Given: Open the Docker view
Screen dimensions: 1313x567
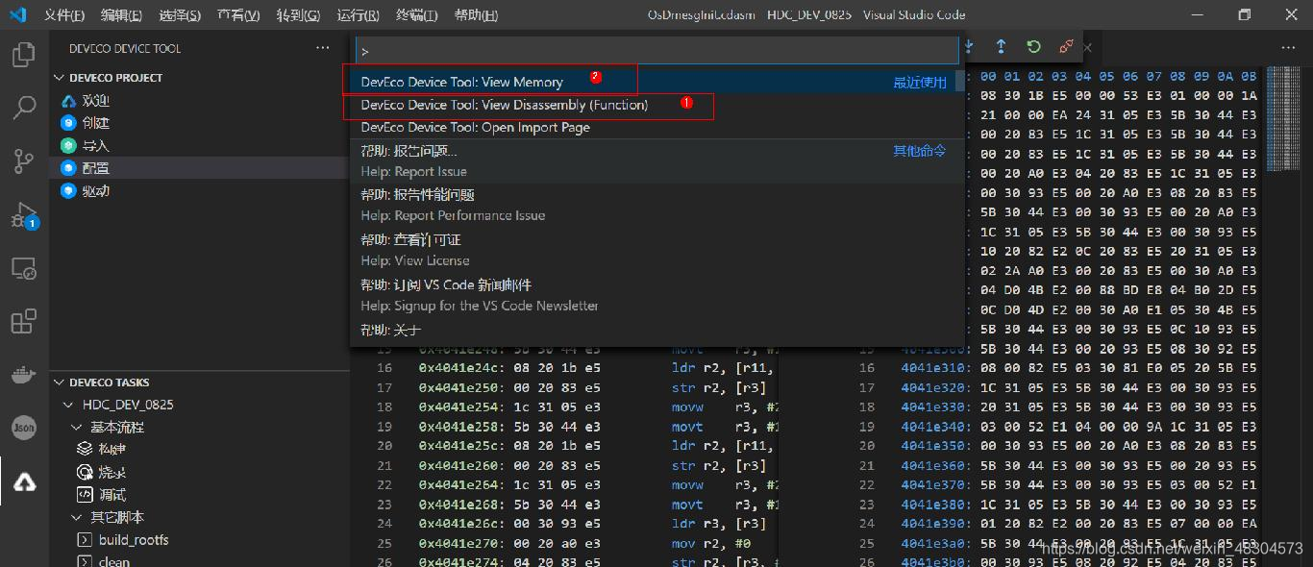Looking at the screenshot, I should (x=24, y=374).
